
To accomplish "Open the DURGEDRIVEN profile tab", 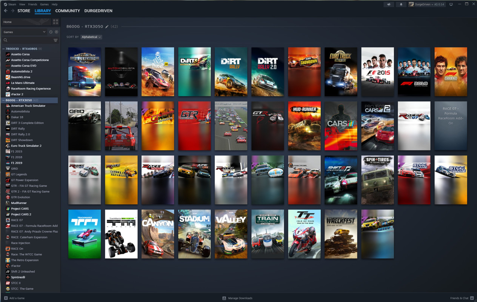I will click(98, 11).
